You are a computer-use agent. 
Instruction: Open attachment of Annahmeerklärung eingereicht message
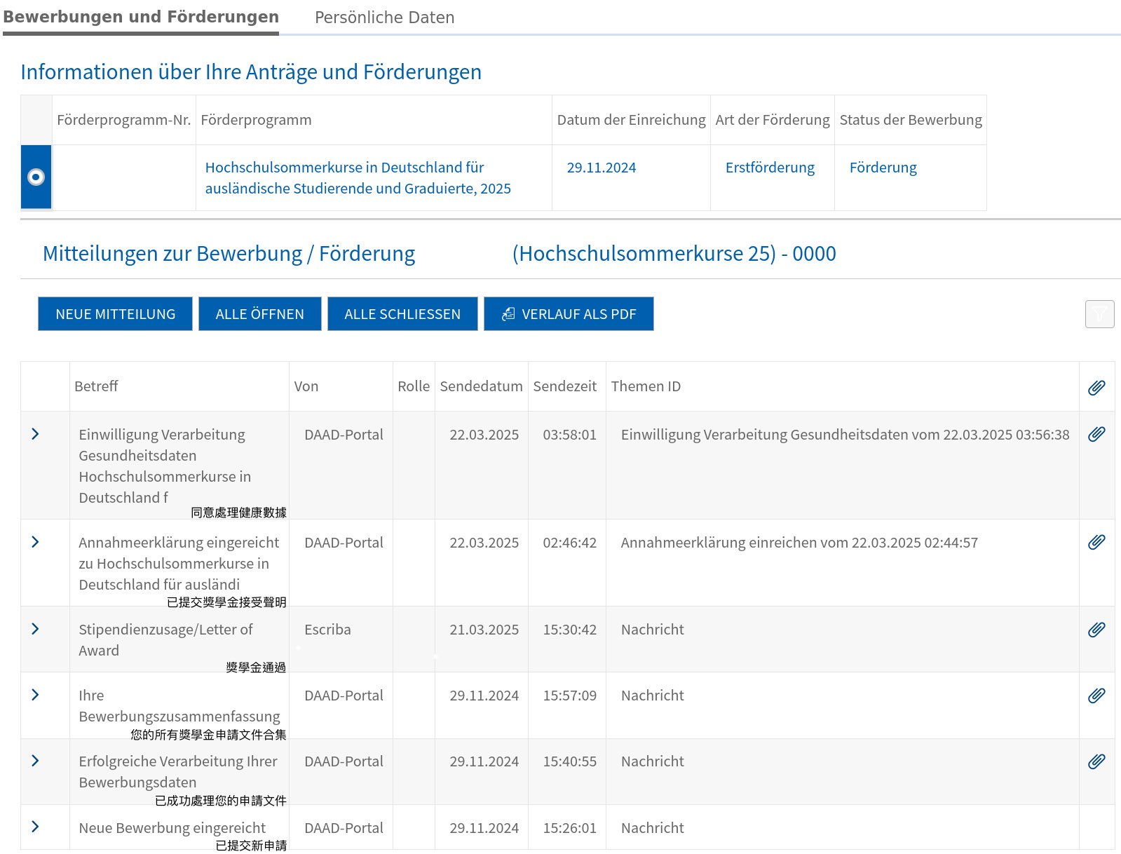(1096, 542)
